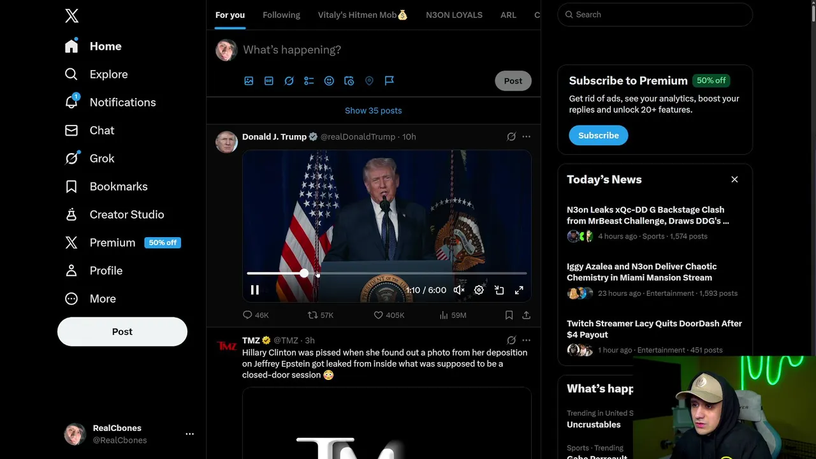The width and height of the screenshot is (816, 459).
Task: Open Donald J. Trump profile name
Action: (x=274, y=137)
